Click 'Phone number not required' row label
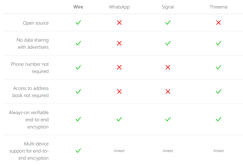243x166 pixels. tap(30, 68)
